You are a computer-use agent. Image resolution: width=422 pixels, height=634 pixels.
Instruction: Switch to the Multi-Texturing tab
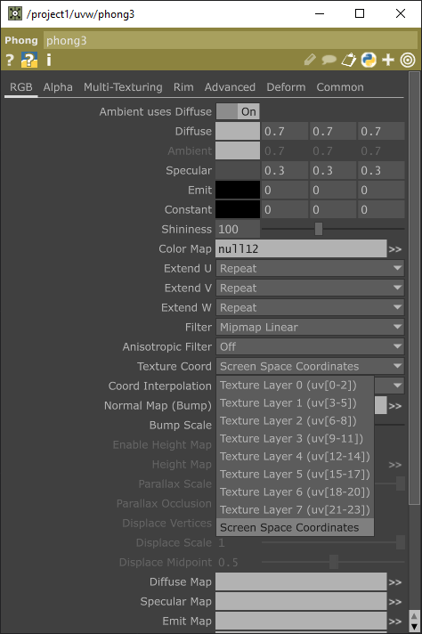123,87
